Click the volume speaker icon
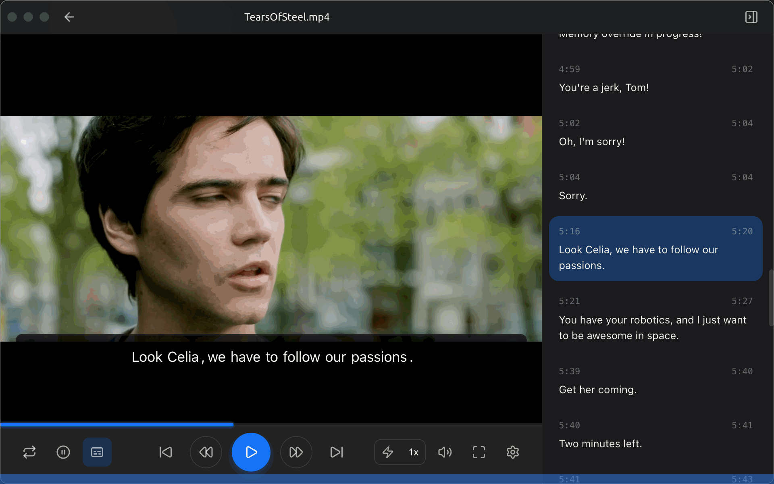Image resolution: width=774 pixels, height=484 pixels. coord(445,452)
